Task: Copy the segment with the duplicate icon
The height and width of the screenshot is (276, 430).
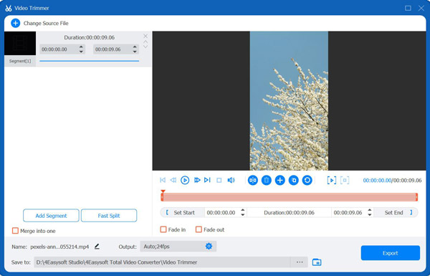Action: click(x=294, y=180)
